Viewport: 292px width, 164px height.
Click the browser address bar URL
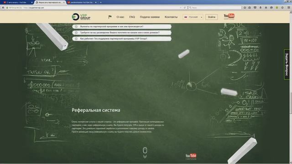[36, 8]
